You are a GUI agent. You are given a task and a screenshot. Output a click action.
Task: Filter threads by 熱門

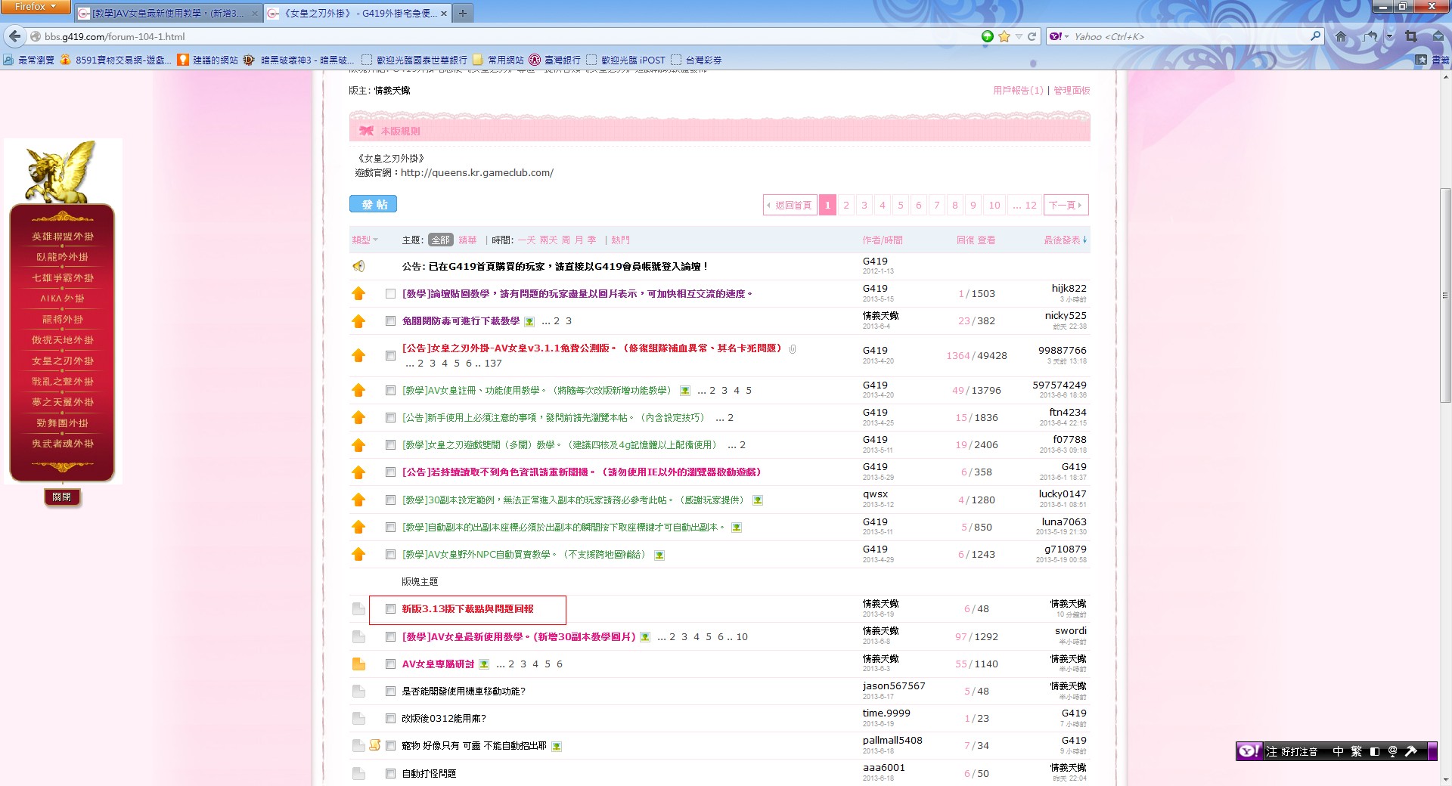coord(620,240)
